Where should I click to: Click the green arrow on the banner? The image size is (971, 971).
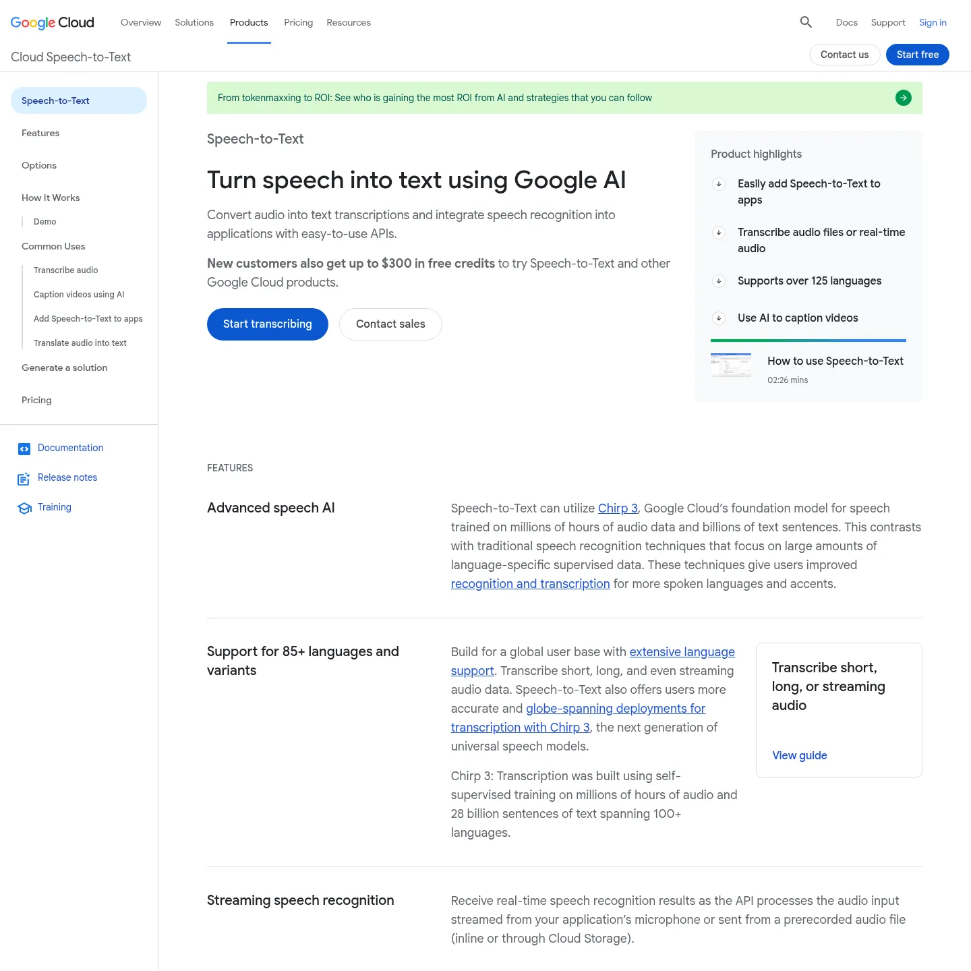pyautogui.click(x=903, y=98)
